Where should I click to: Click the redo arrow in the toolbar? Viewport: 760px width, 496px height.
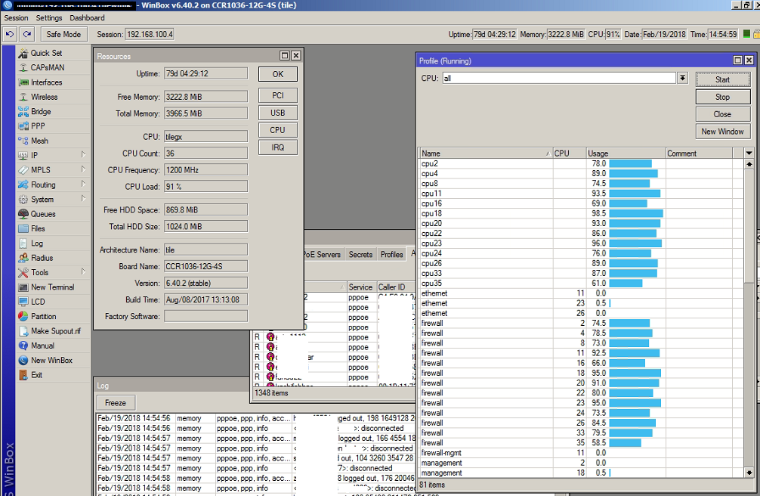tap(27, 34)
